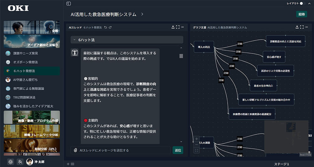Collapse the top header using the up chevron

[310, 3]
